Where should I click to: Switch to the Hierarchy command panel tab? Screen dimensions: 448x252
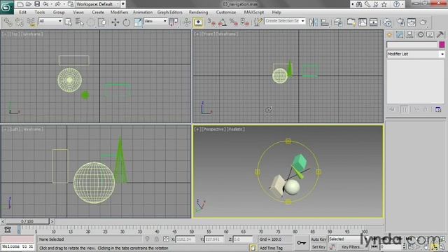[409, 35]
